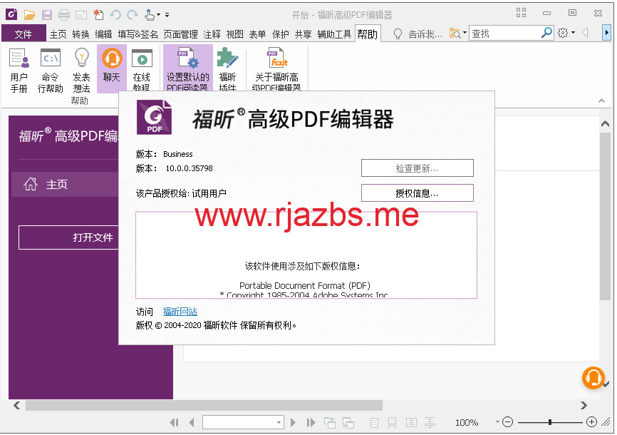Click the zoom slider handle
Image resolution: width=617 pixels, height=435 pixels.
click(550, 422)
